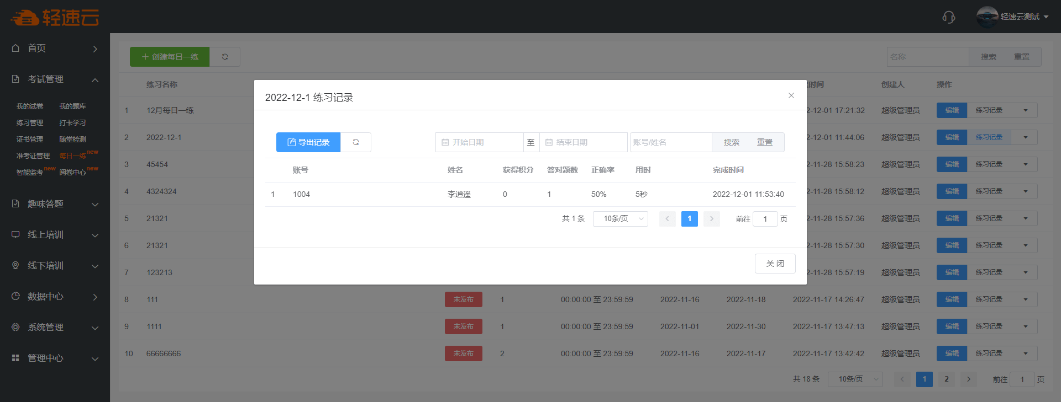Click the headset customer service icon
Viewport: 1061px width, 402px height.
point(948,17)
